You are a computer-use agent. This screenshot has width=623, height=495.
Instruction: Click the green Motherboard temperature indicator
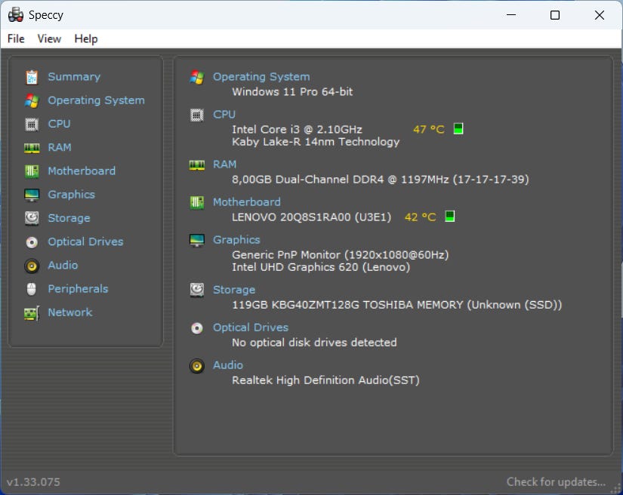449,217
